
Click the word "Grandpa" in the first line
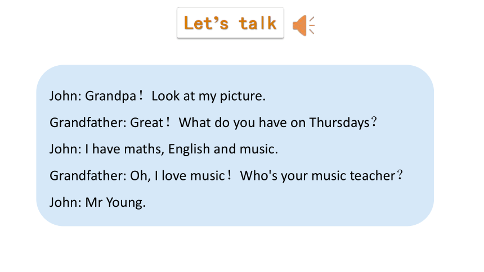[x=110, y=96]
